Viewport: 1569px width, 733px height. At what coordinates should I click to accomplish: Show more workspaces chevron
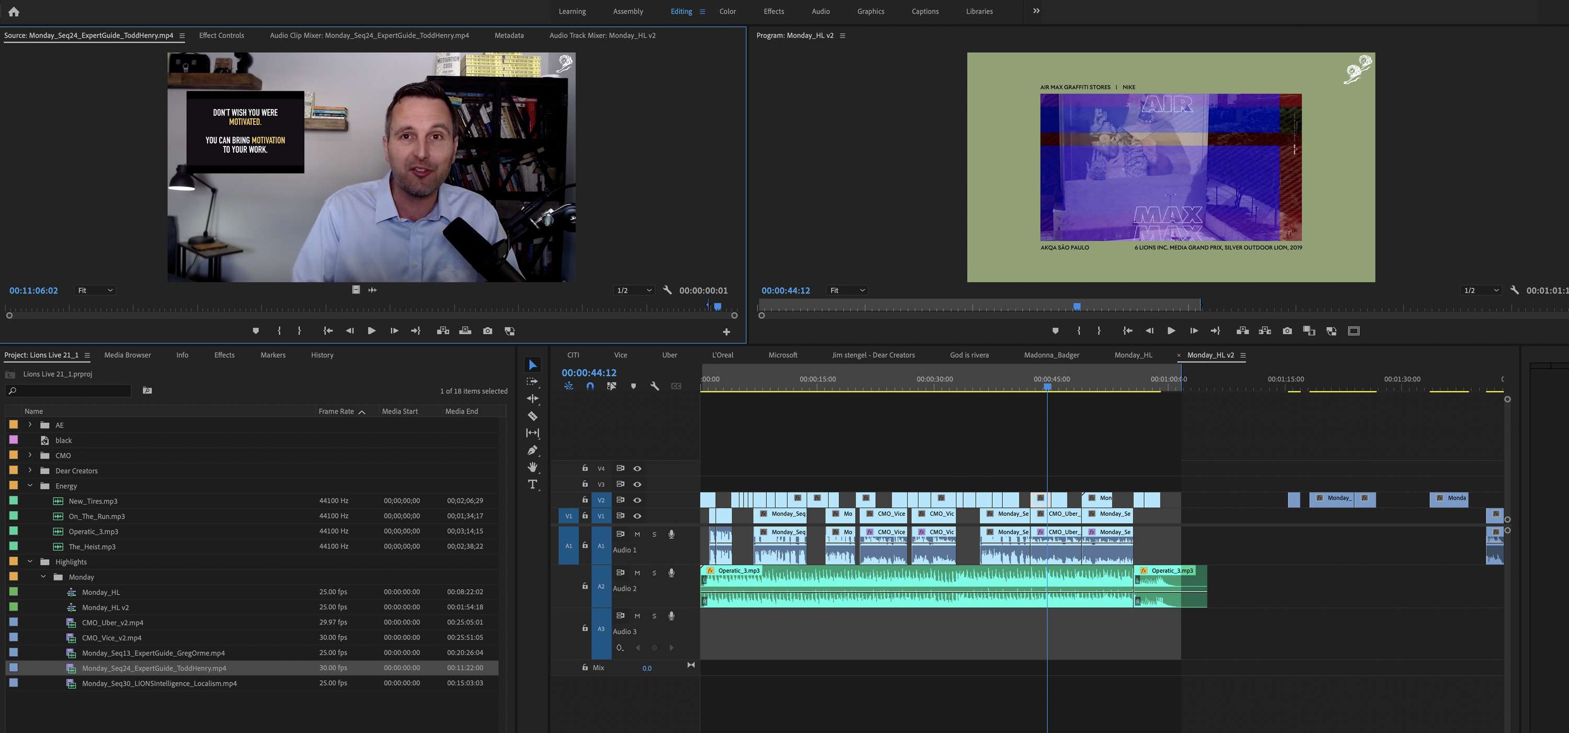(1036, 11)
